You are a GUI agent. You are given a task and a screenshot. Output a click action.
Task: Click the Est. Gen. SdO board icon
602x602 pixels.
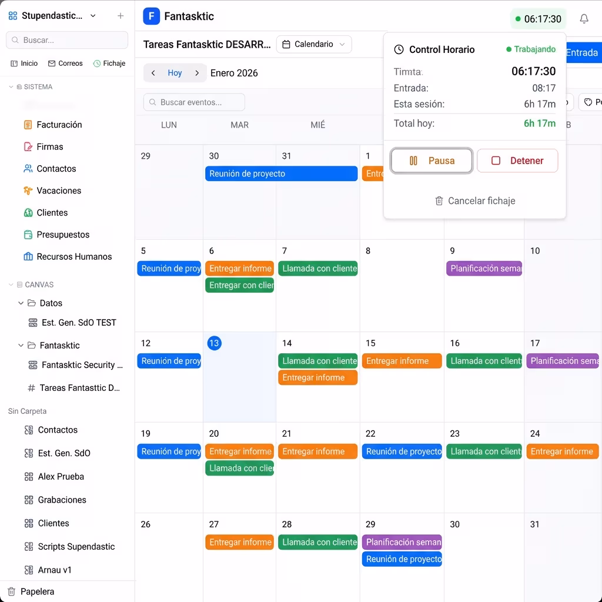[x=29, y=453]
